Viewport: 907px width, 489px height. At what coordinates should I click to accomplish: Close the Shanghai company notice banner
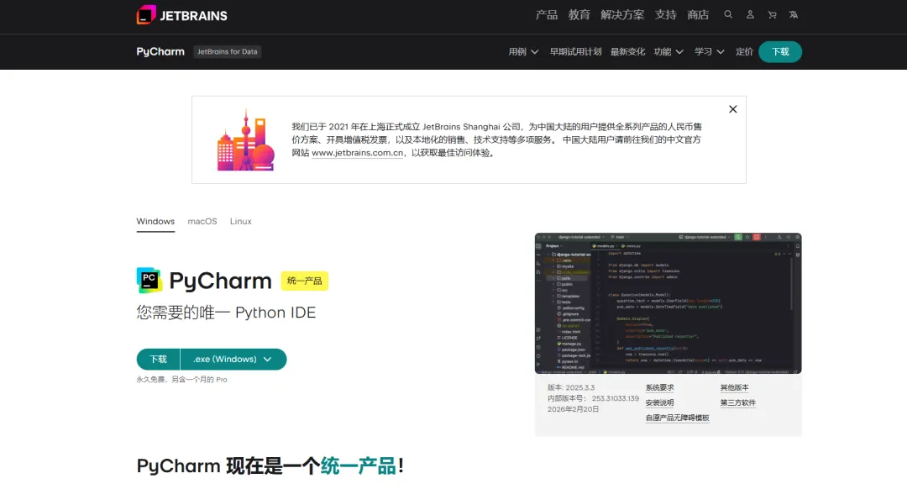click(x=733, y=109)
